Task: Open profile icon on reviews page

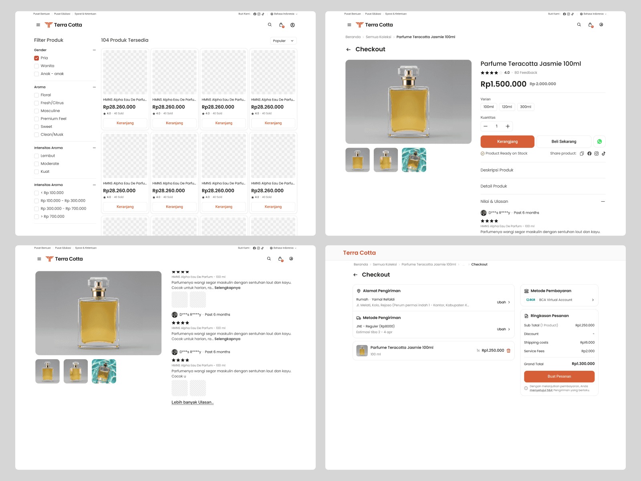Action: (291, 259)
